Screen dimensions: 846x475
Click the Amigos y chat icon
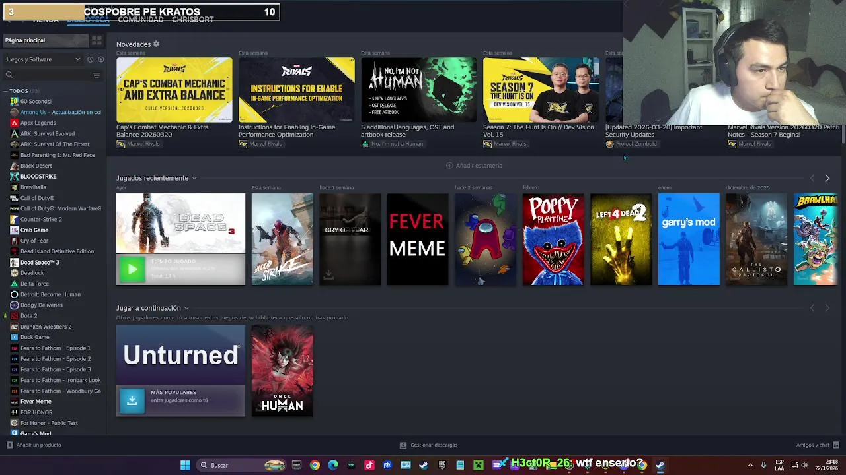(836, 445)
